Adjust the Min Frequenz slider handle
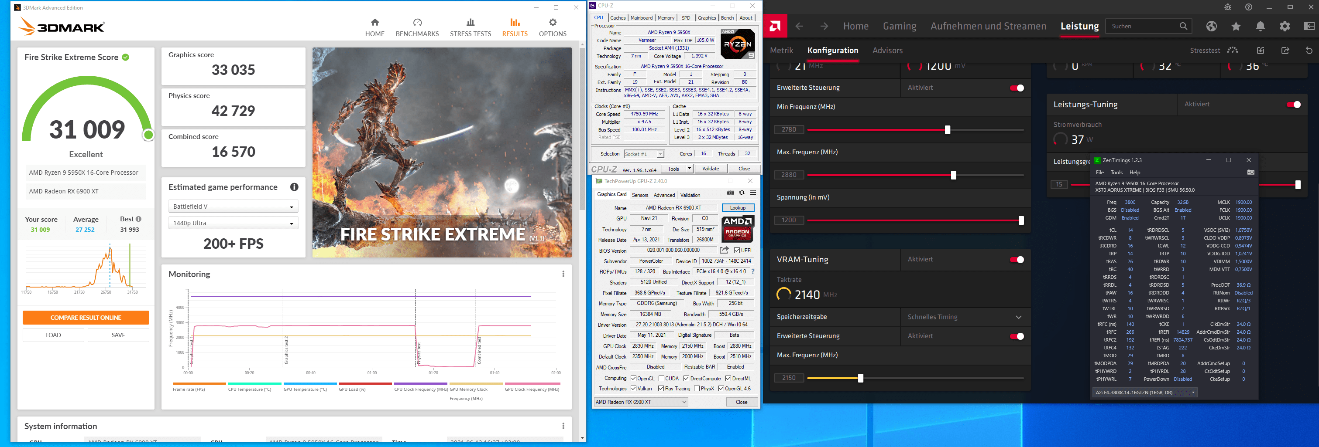The width and height of the screenshot is (1319, 447). point(947,130)
